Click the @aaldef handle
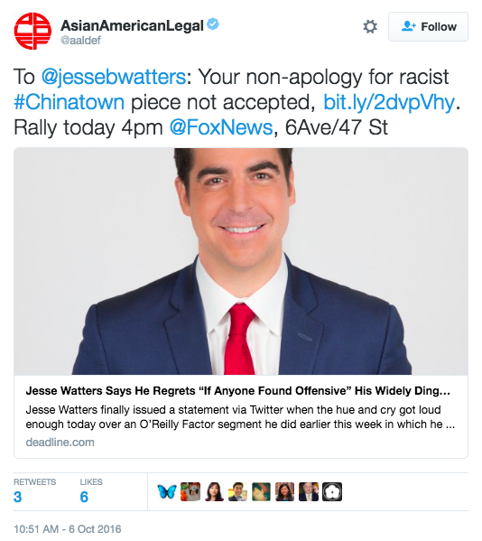This screenshot has width=482, height=541. (x=80, y=41)
